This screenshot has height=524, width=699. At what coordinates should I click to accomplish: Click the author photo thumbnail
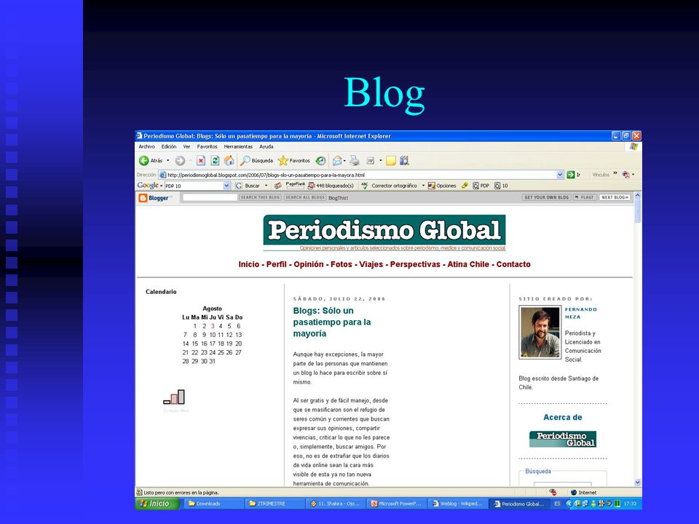[540, 332]
